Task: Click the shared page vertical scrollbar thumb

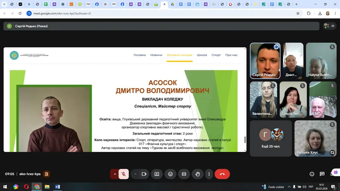Action: (x=245, y=140)
